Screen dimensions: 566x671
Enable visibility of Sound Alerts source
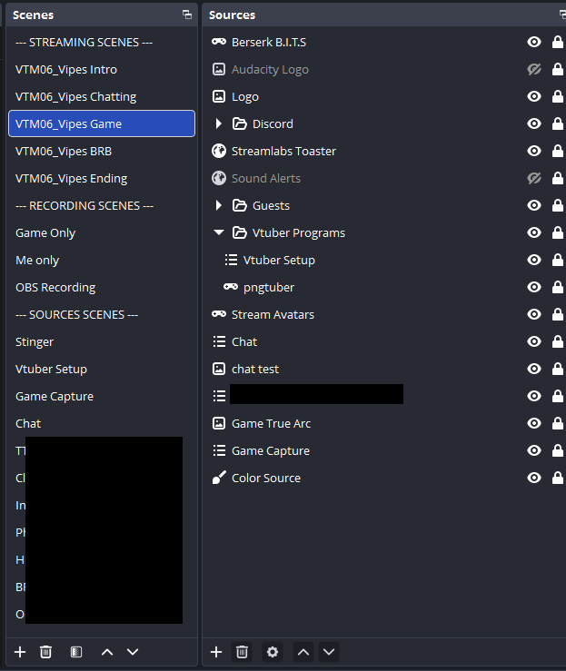click(x=534, y=179)
